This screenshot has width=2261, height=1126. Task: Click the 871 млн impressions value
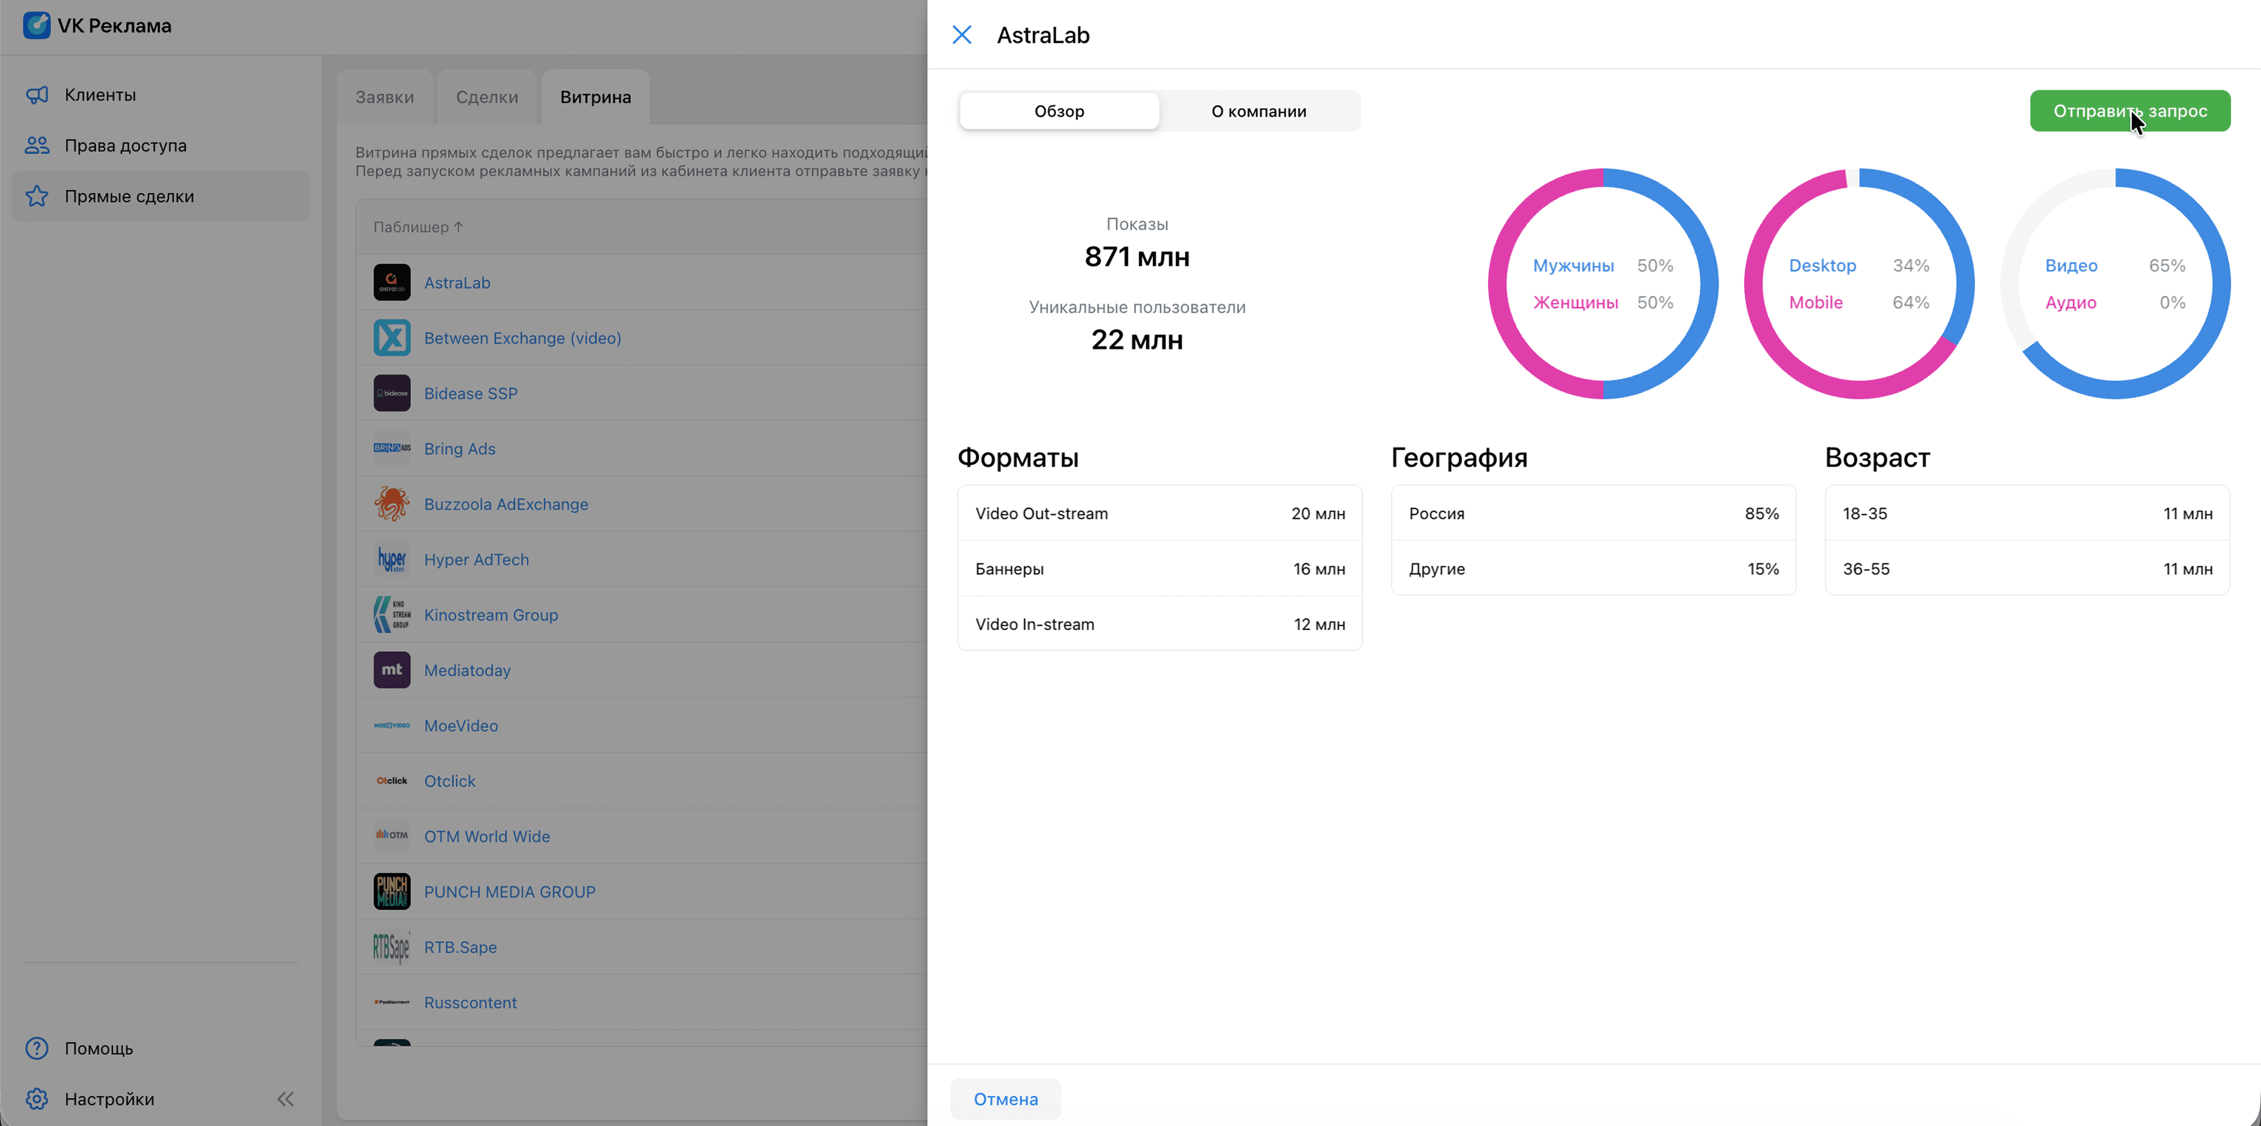click(1137, 257)
